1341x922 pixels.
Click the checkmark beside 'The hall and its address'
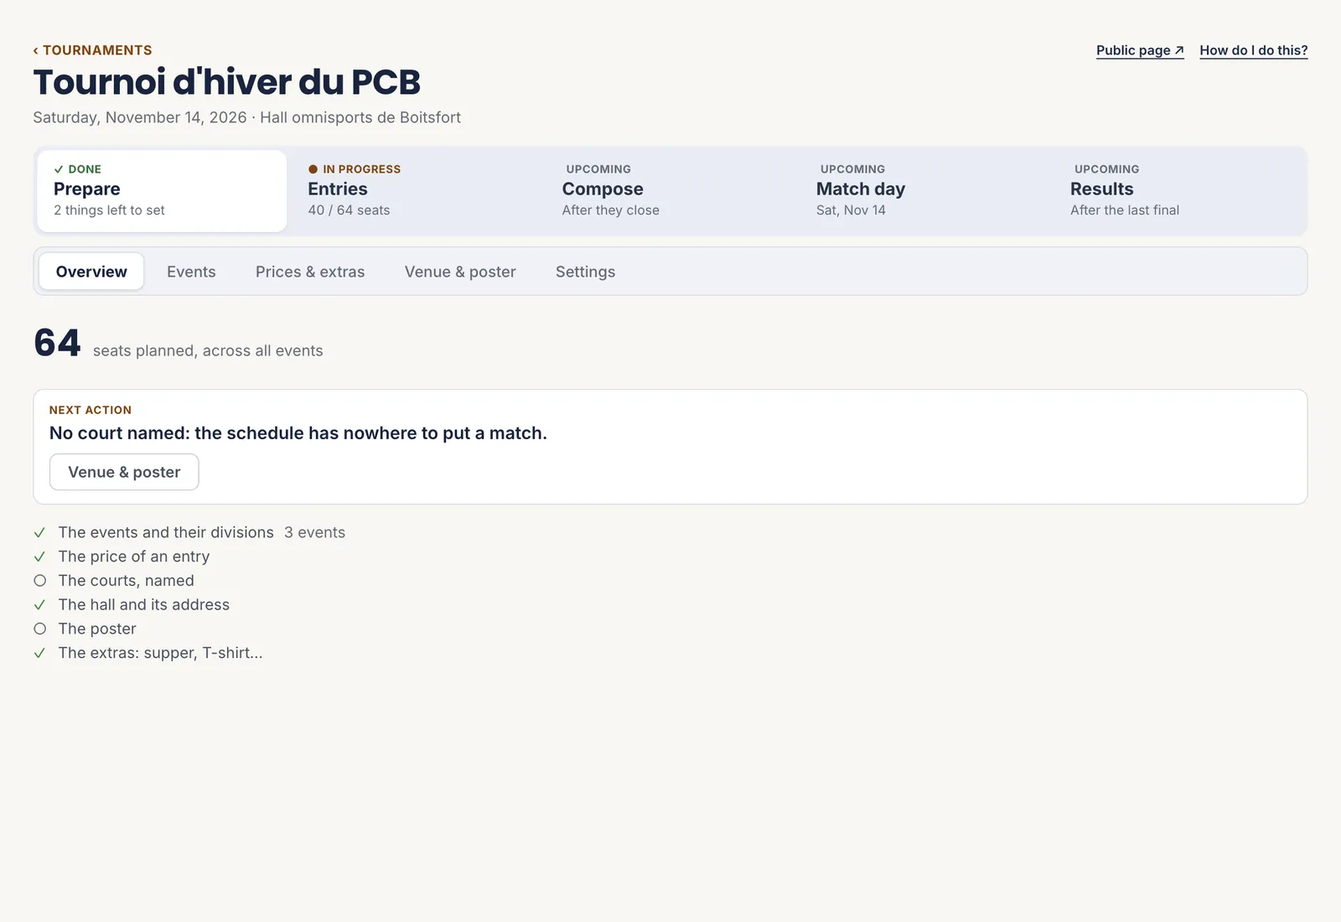click(x=39, y=604)
